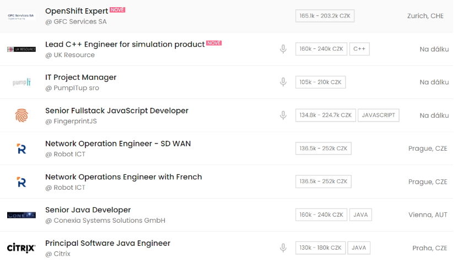
Task: Open Network Operations Engineer with French listing
Action: [123, 177]
